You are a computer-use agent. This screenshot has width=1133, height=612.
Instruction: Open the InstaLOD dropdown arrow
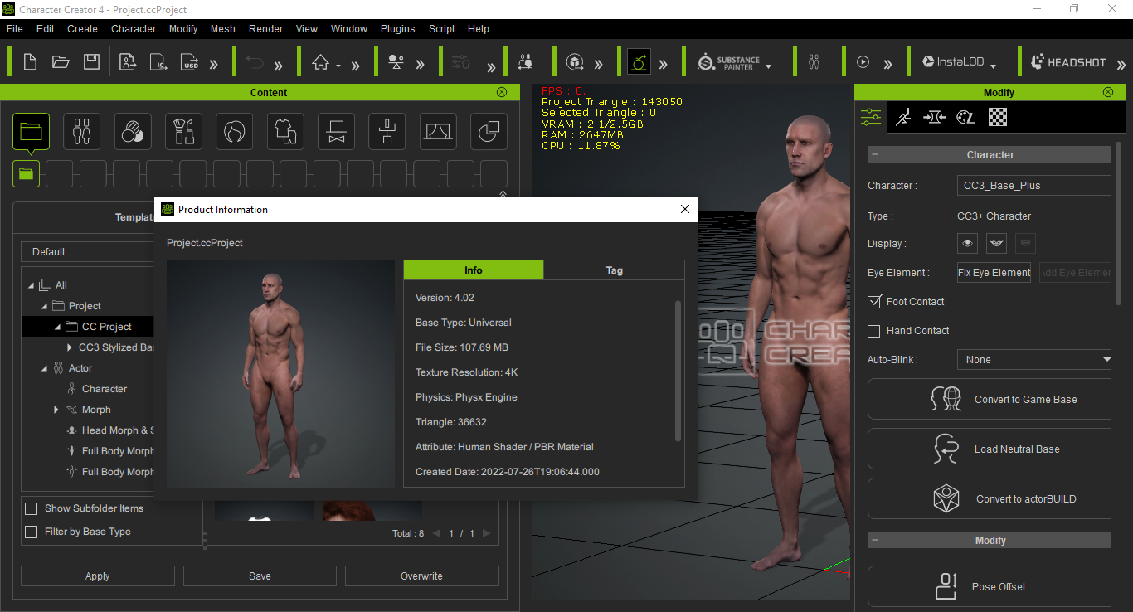tap(994, 65)
